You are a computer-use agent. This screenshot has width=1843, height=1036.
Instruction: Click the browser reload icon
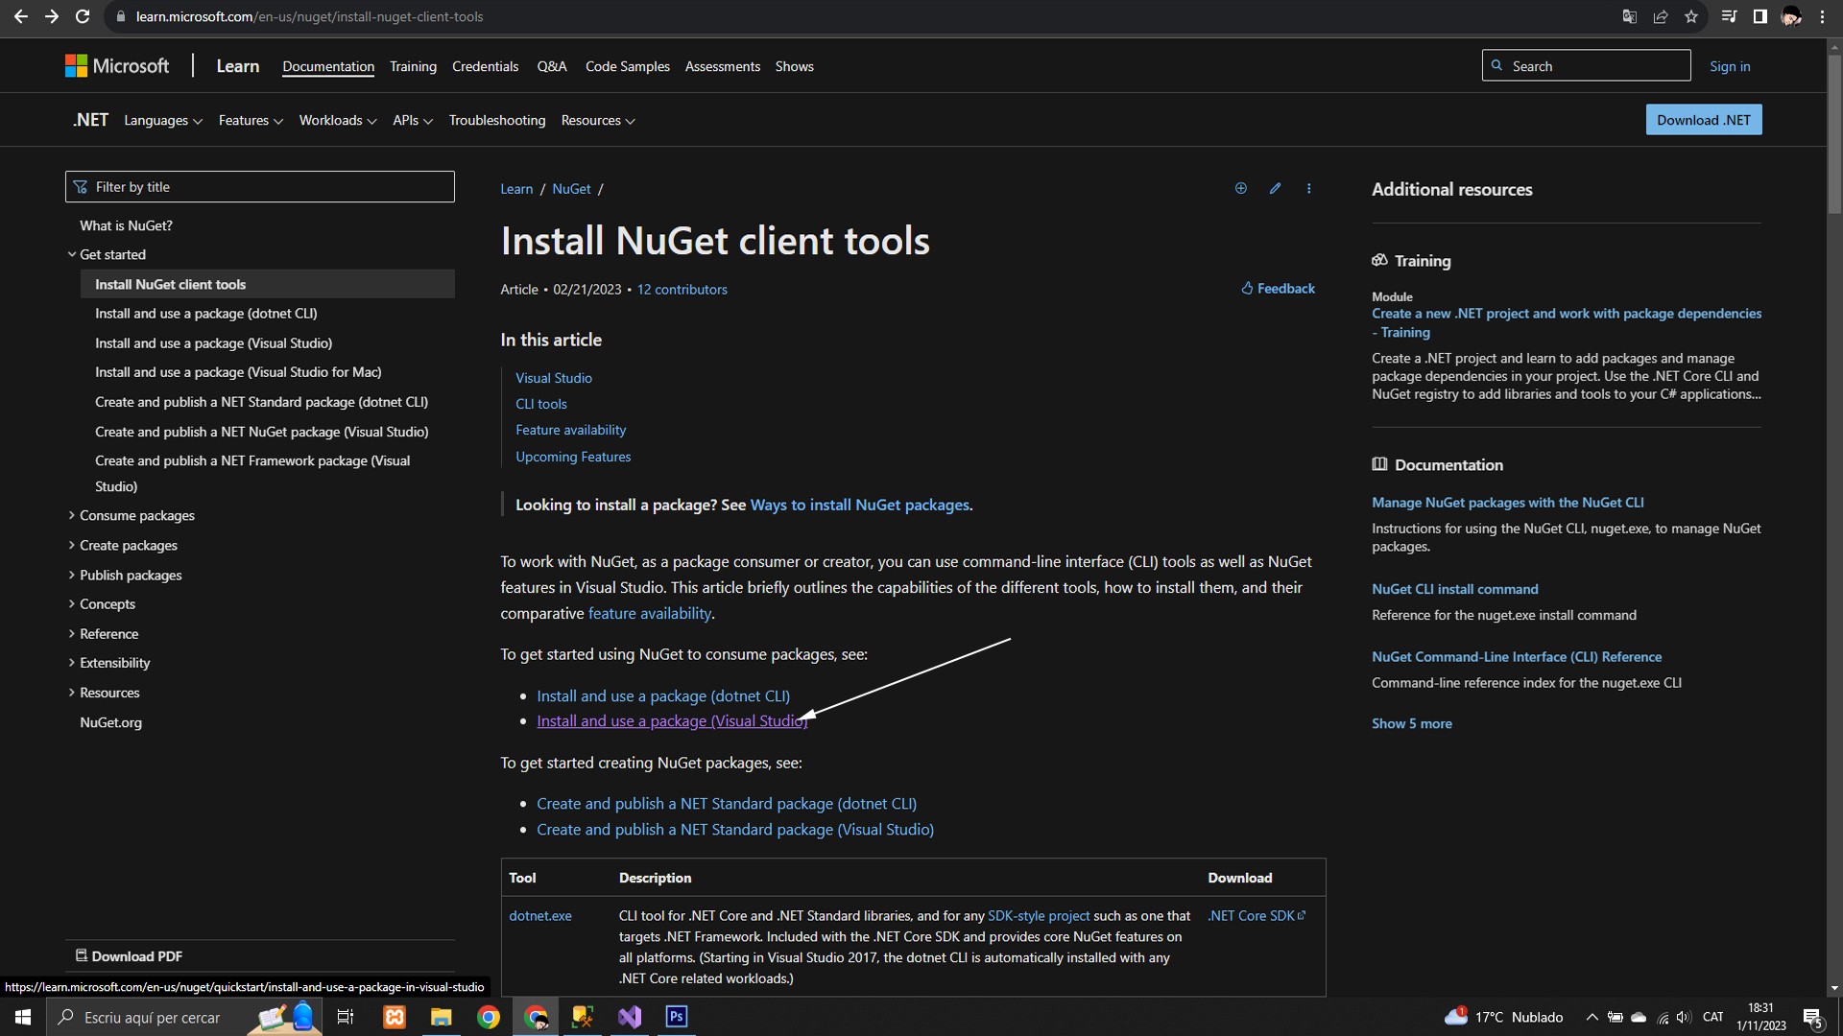tap(83, 16)
